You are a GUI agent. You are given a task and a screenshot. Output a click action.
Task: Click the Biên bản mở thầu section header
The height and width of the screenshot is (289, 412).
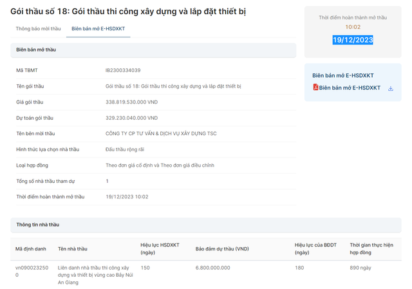(x=36, y=49)
